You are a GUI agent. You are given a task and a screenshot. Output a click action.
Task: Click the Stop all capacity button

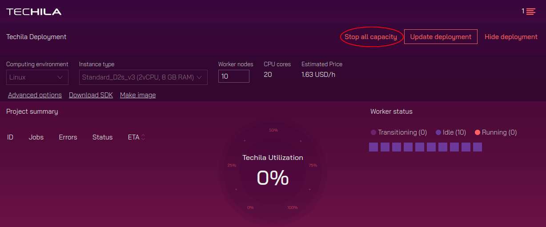point(371,37)
